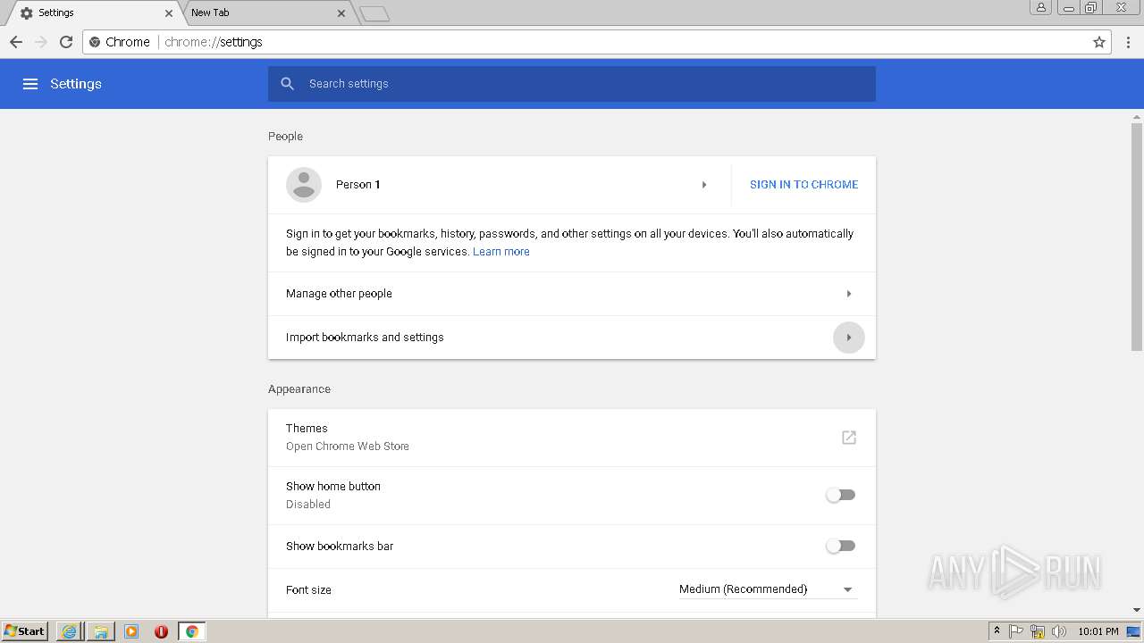
Task: Click the Import bookmarks and settings label
Action: 365,338
